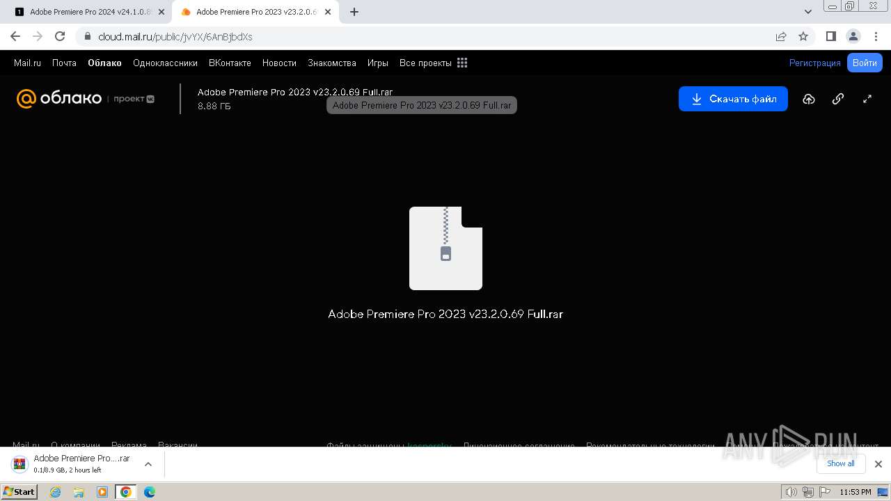
Task: Expand the download item options arrow
Action: [148, 464]
